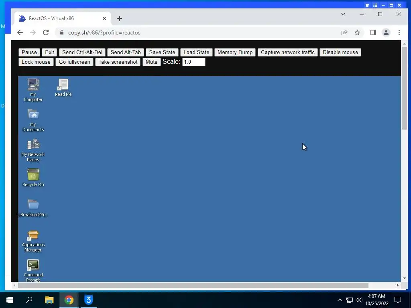Open the clock showing 4:07 AM
The image size is (411, 308).
376,300
